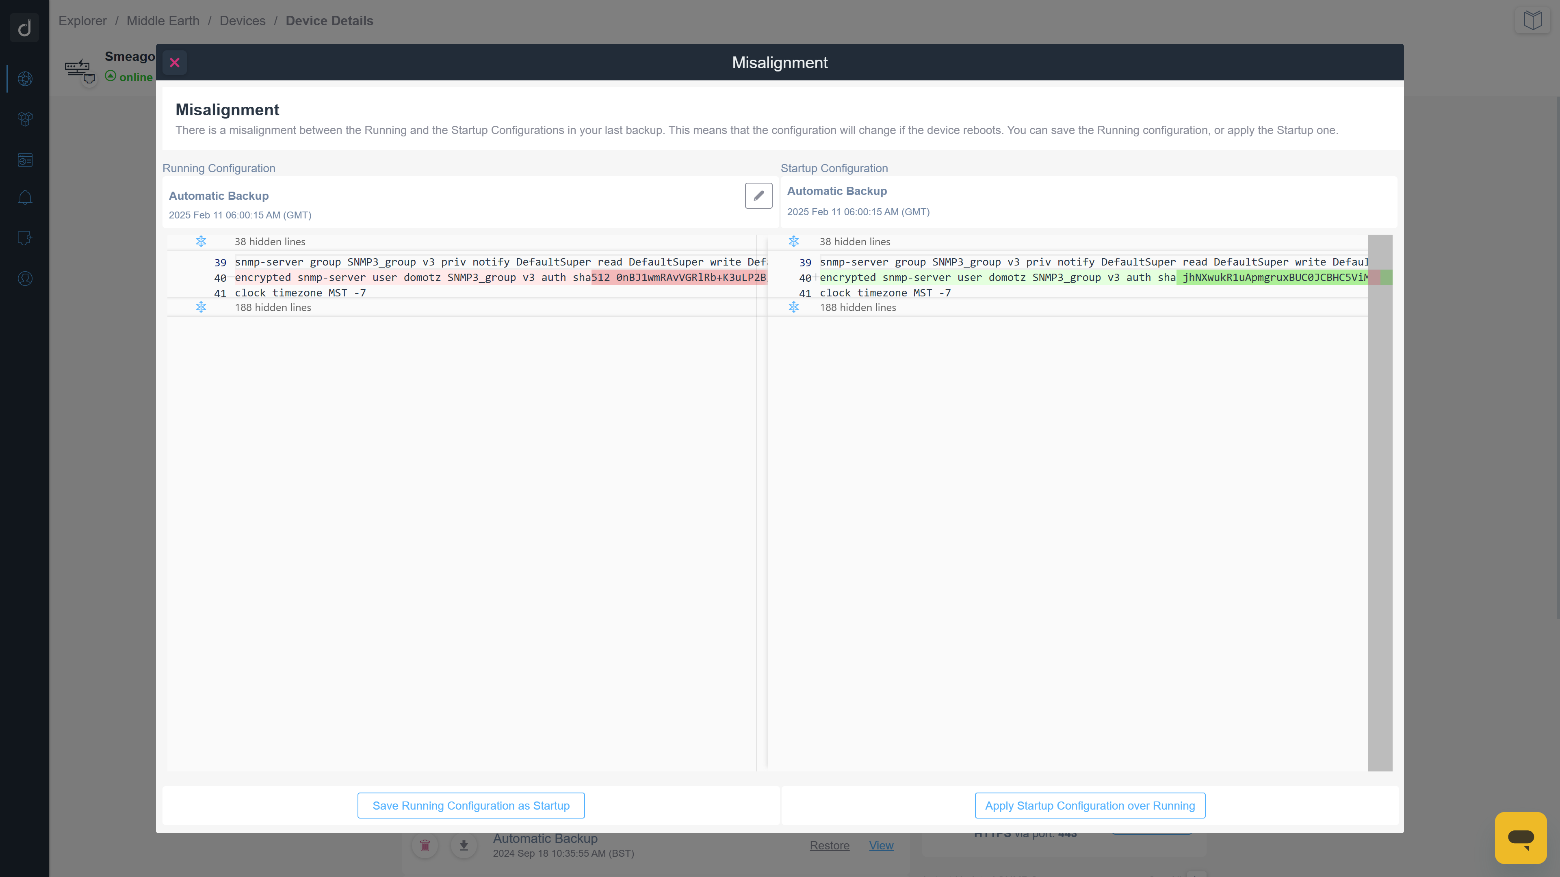The height and width of the screenshot is (877, 1560).
Task: Click Save Running Configuration as Startup
Action: click(x=470, y=805)
